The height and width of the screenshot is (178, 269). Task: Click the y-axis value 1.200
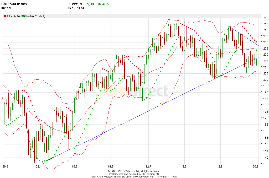tap(264, 80)
